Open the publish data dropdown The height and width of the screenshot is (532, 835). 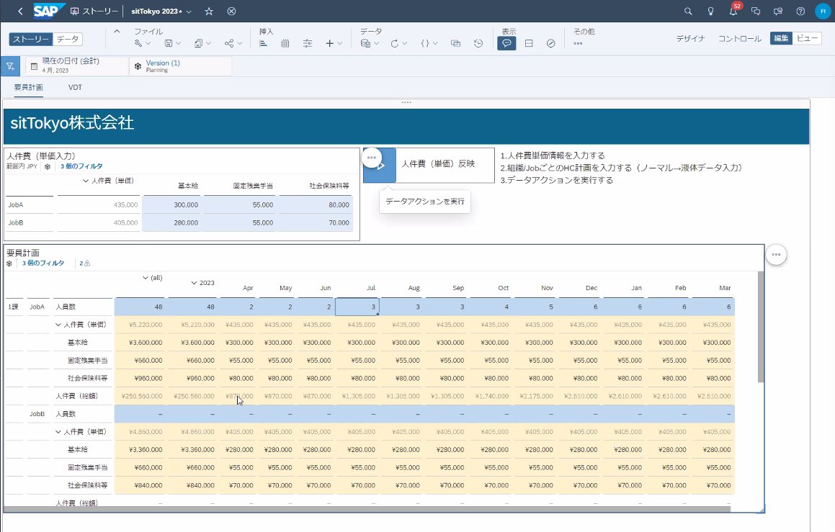pyautogui.click(x=369, y=44)
